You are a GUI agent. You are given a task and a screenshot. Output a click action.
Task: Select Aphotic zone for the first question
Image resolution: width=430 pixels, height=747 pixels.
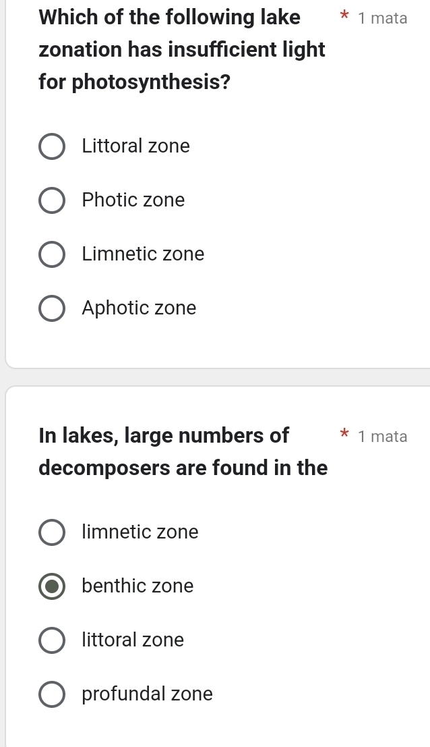(52, 308)
